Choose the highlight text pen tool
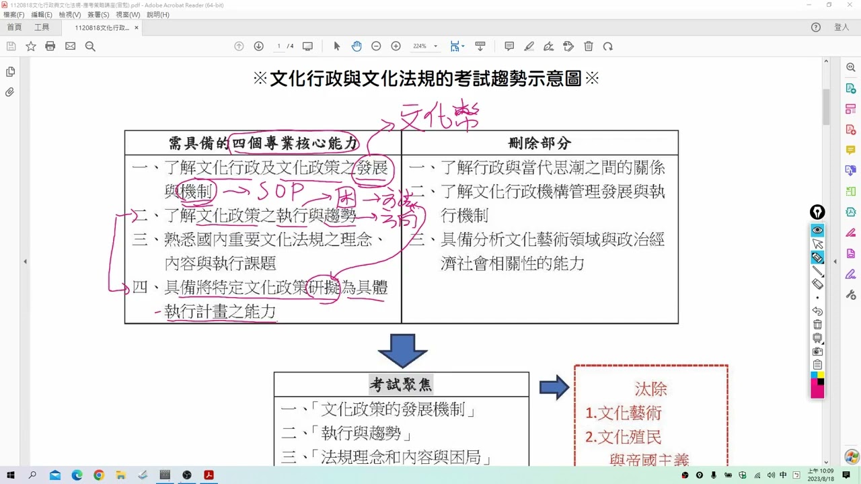 (529, 46)
